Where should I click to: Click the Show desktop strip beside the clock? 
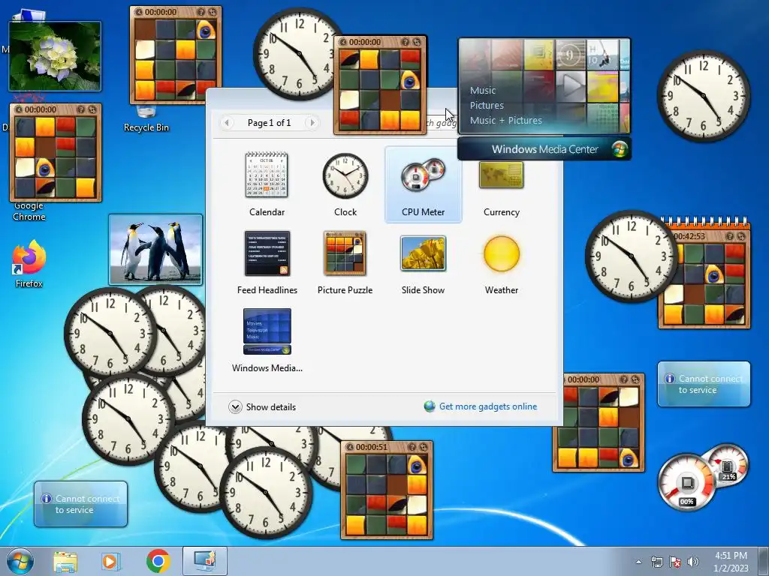tap(765, 561)
